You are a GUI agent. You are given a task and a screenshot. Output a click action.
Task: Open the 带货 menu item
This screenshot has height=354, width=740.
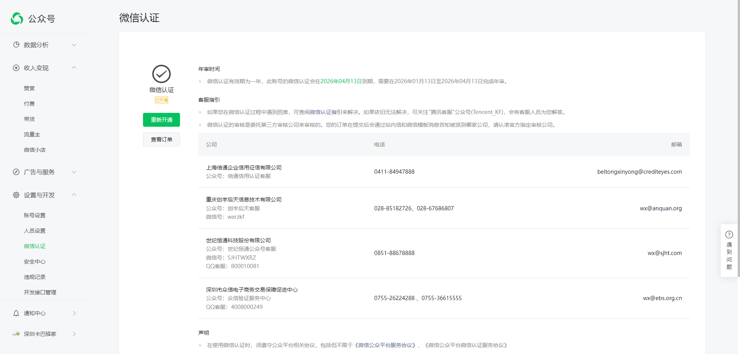tap(29, 119)
